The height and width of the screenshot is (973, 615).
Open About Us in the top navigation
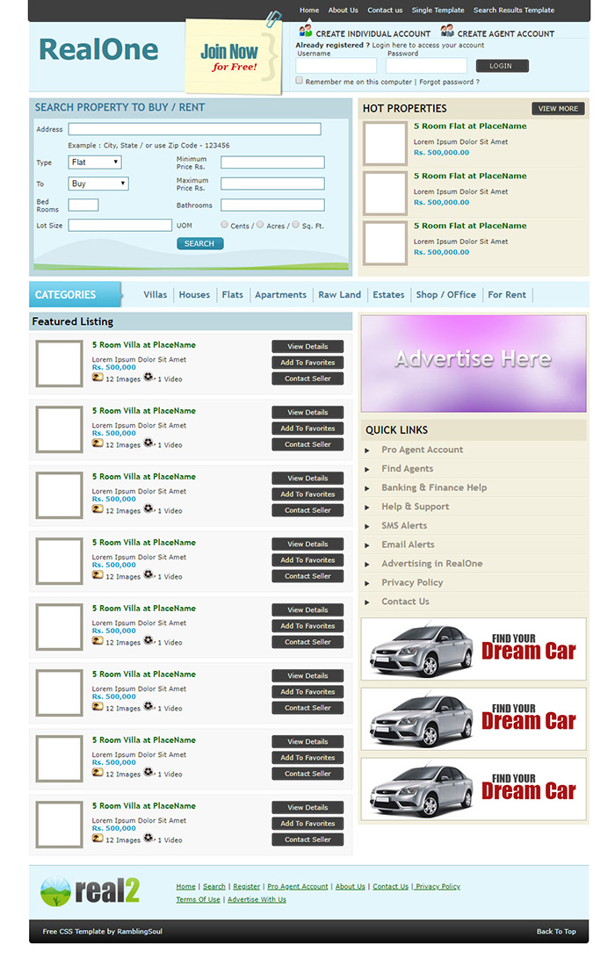coord(344,10)
